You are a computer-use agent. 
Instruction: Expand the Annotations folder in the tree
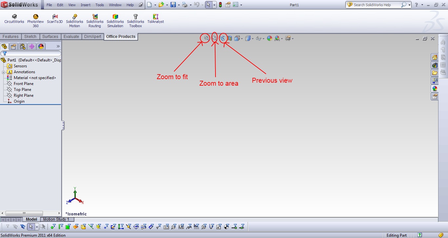click(3, 72)
